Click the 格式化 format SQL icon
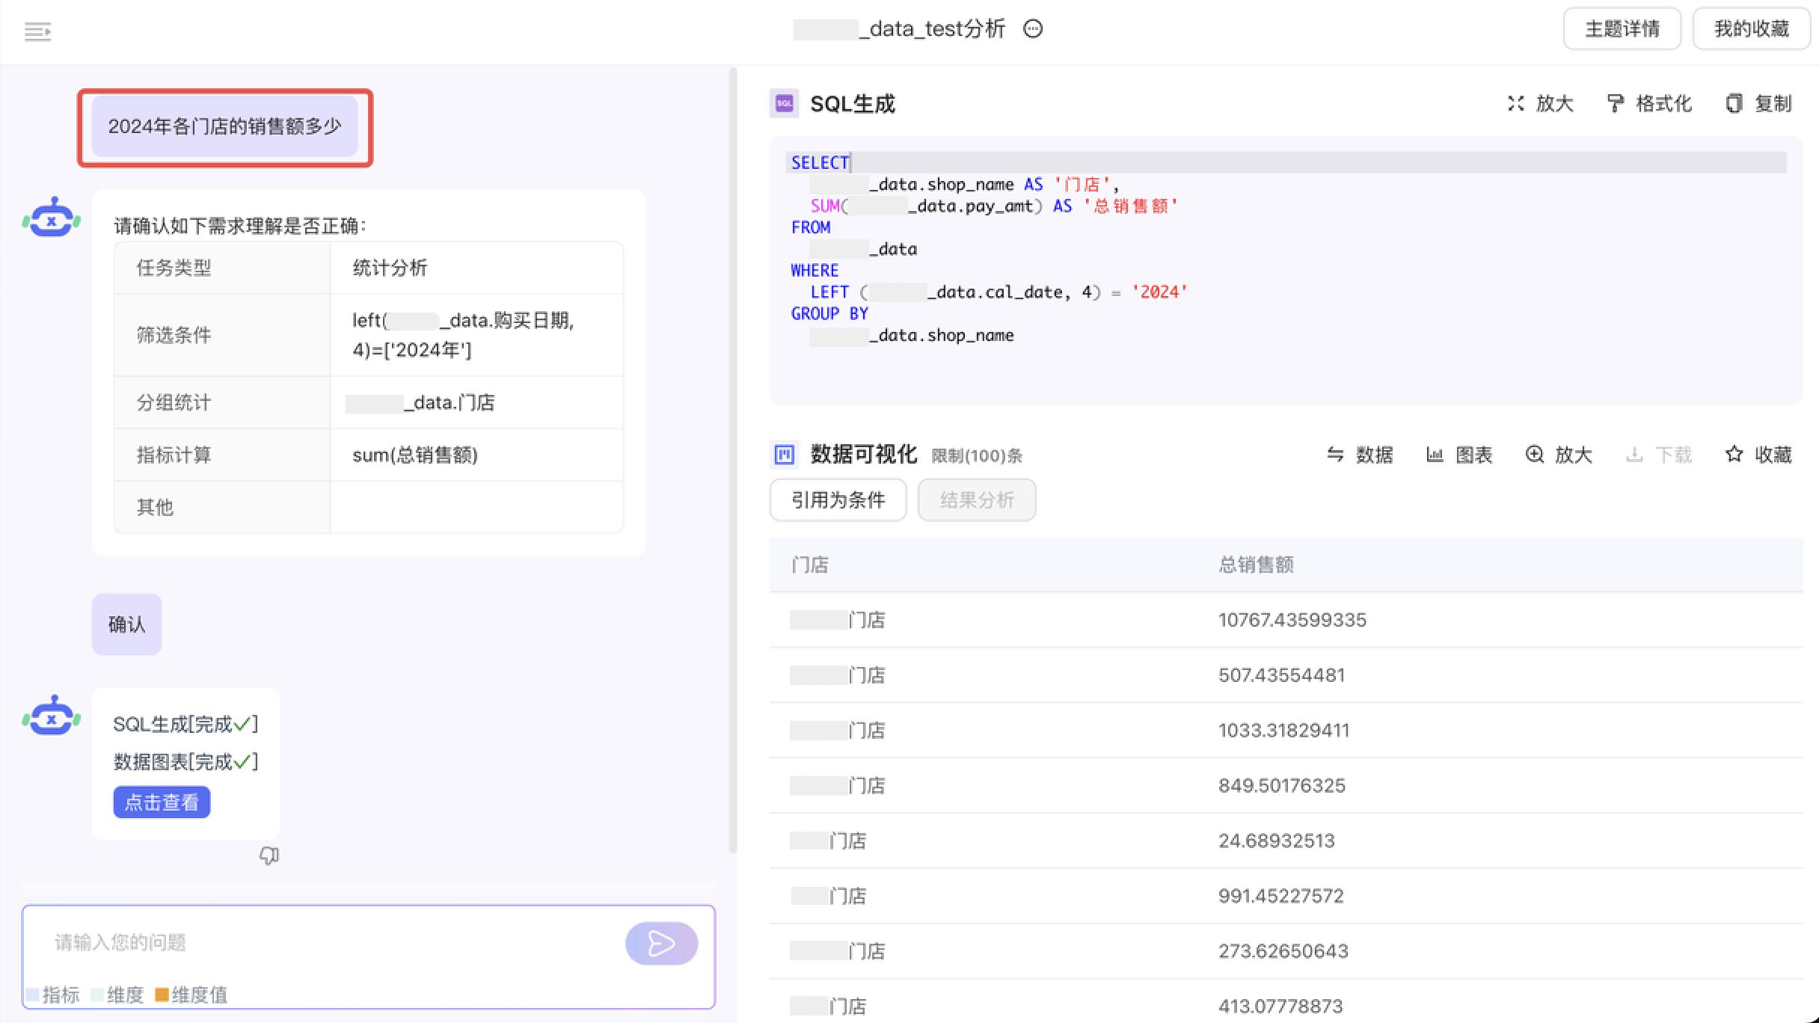 coord(1616,104)
